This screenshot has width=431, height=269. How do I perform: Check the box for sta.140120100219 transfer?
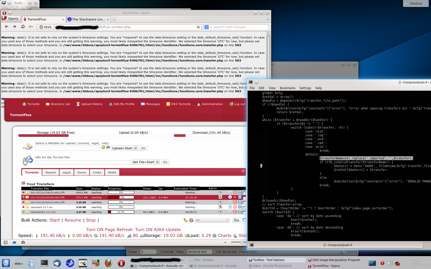click(244, 203)
